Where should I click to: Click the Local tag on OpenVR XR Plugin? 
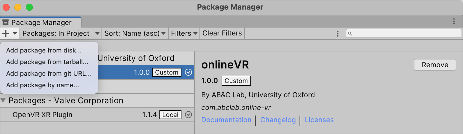tap(171, 115)
